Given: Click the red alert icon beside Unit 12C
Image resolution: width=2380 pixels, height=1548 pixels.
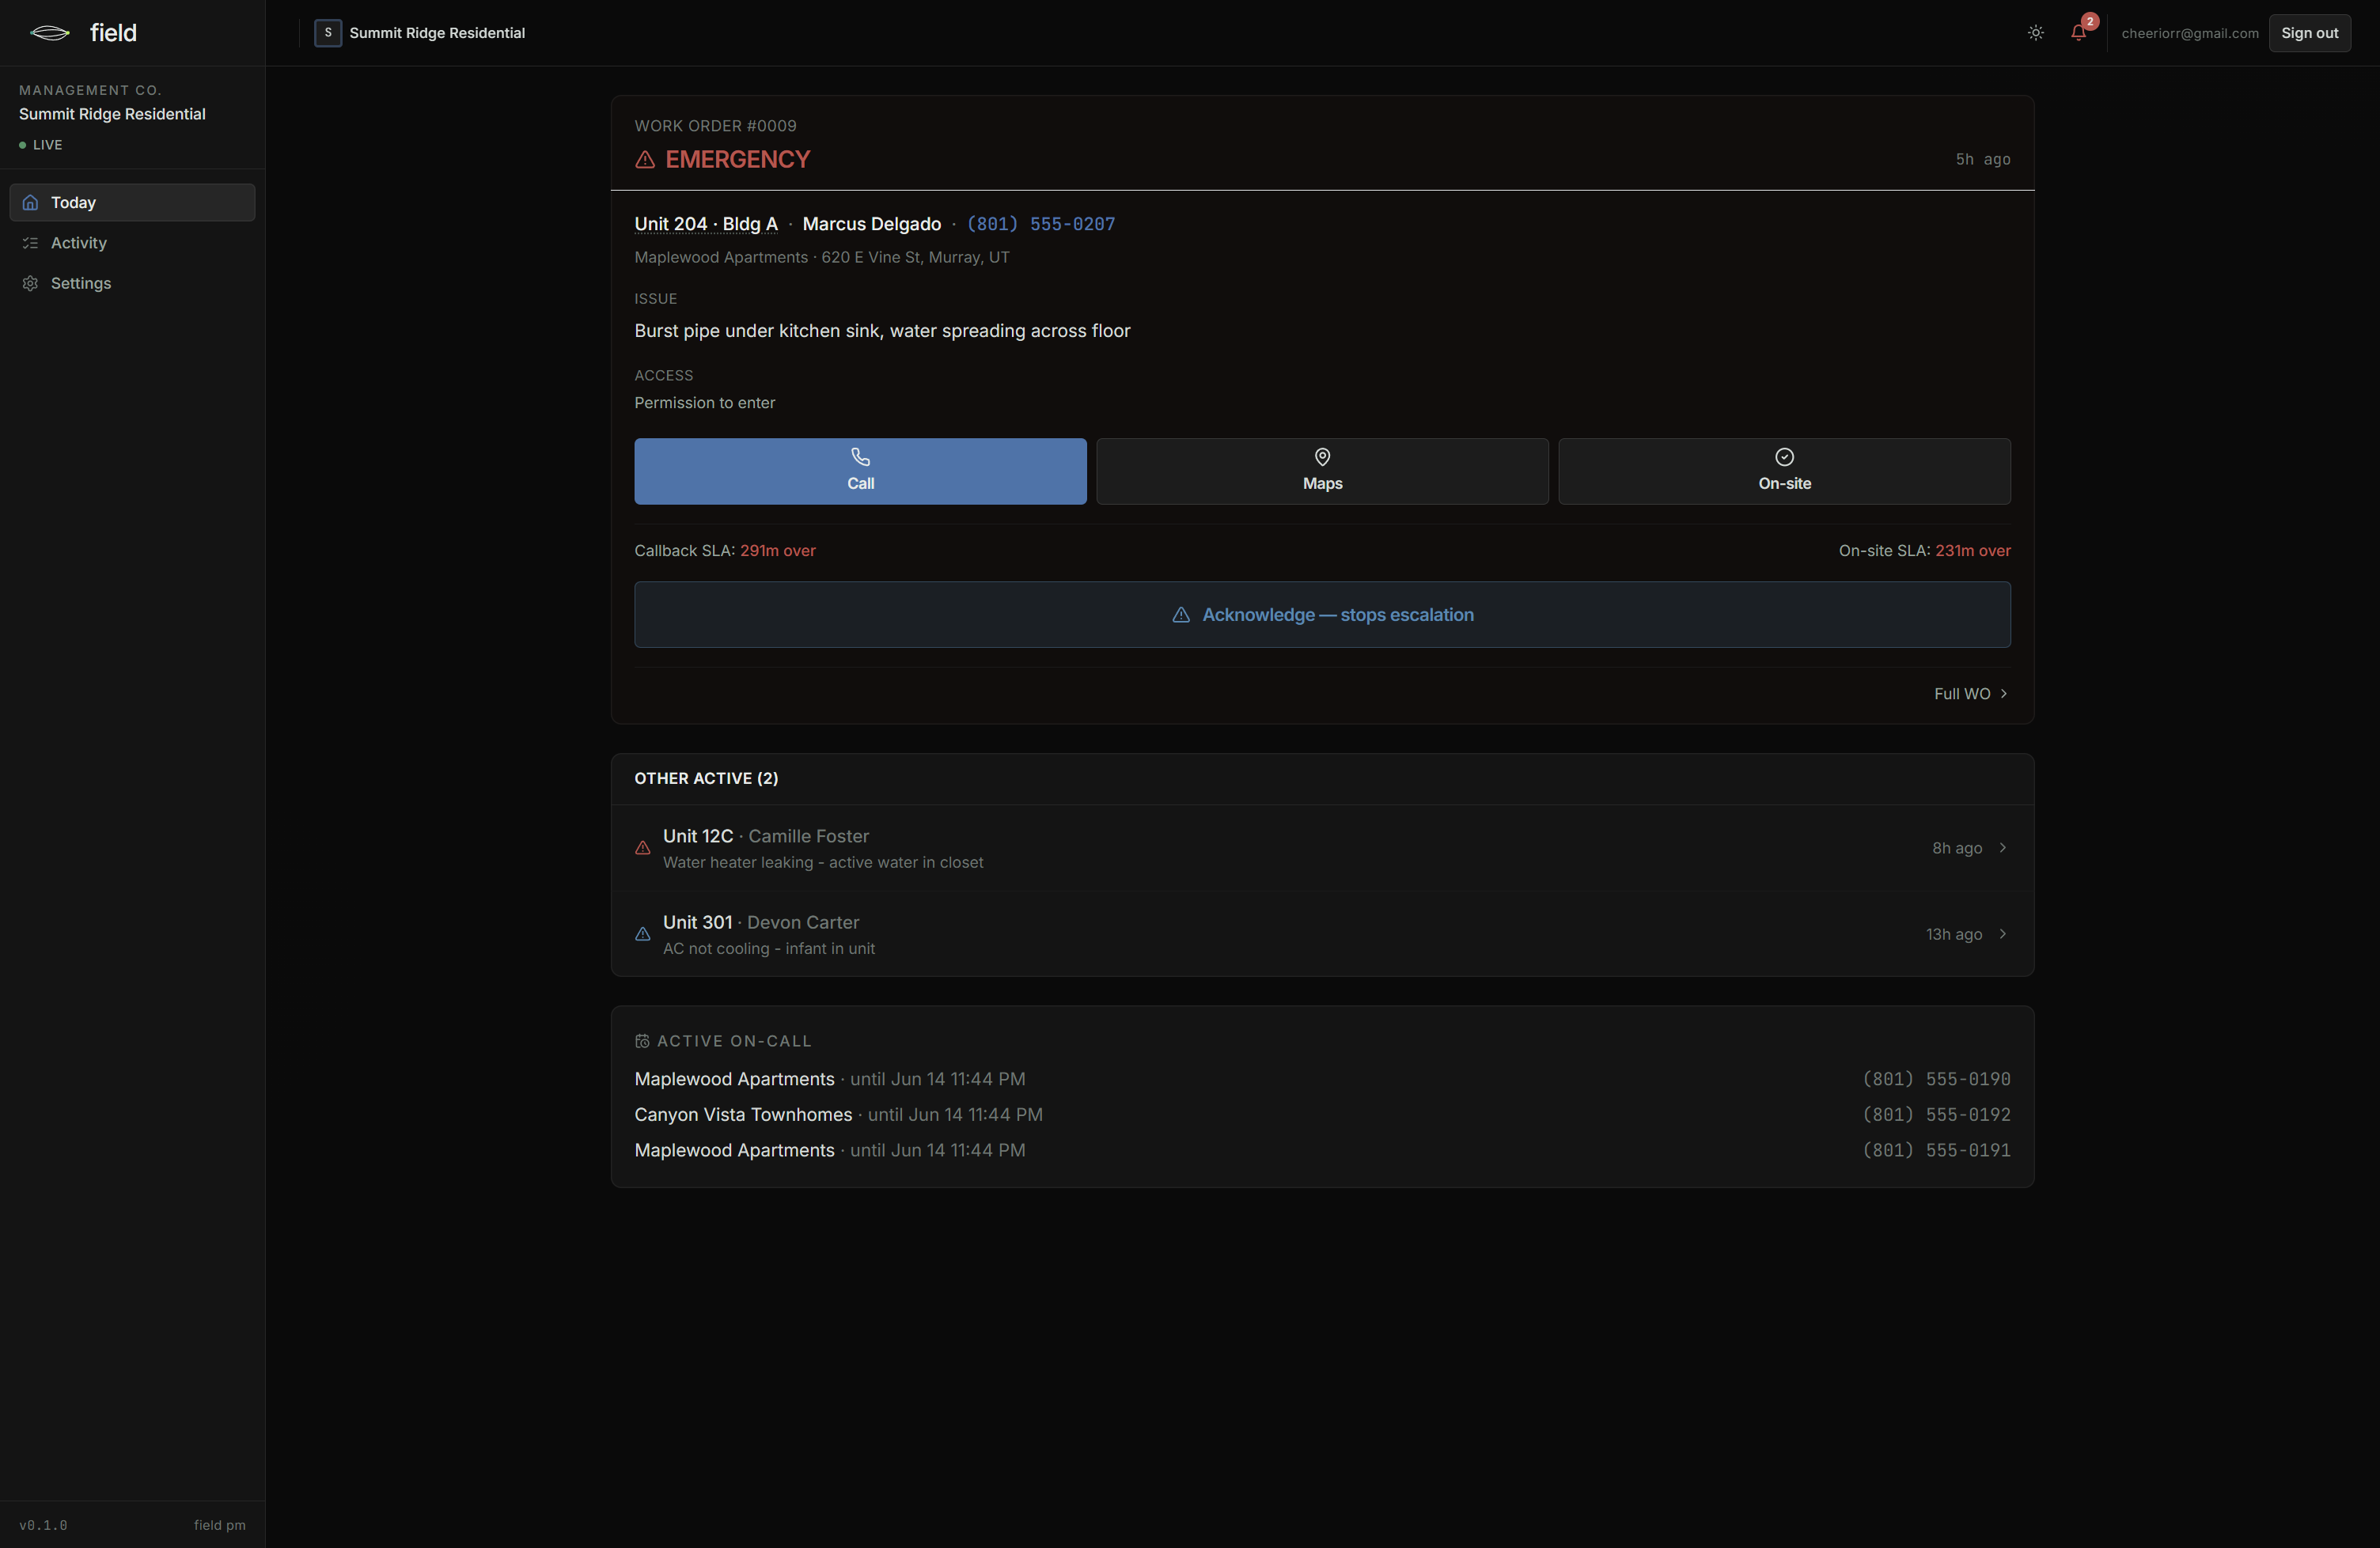Looking at the screenshot, I should 643,848.
